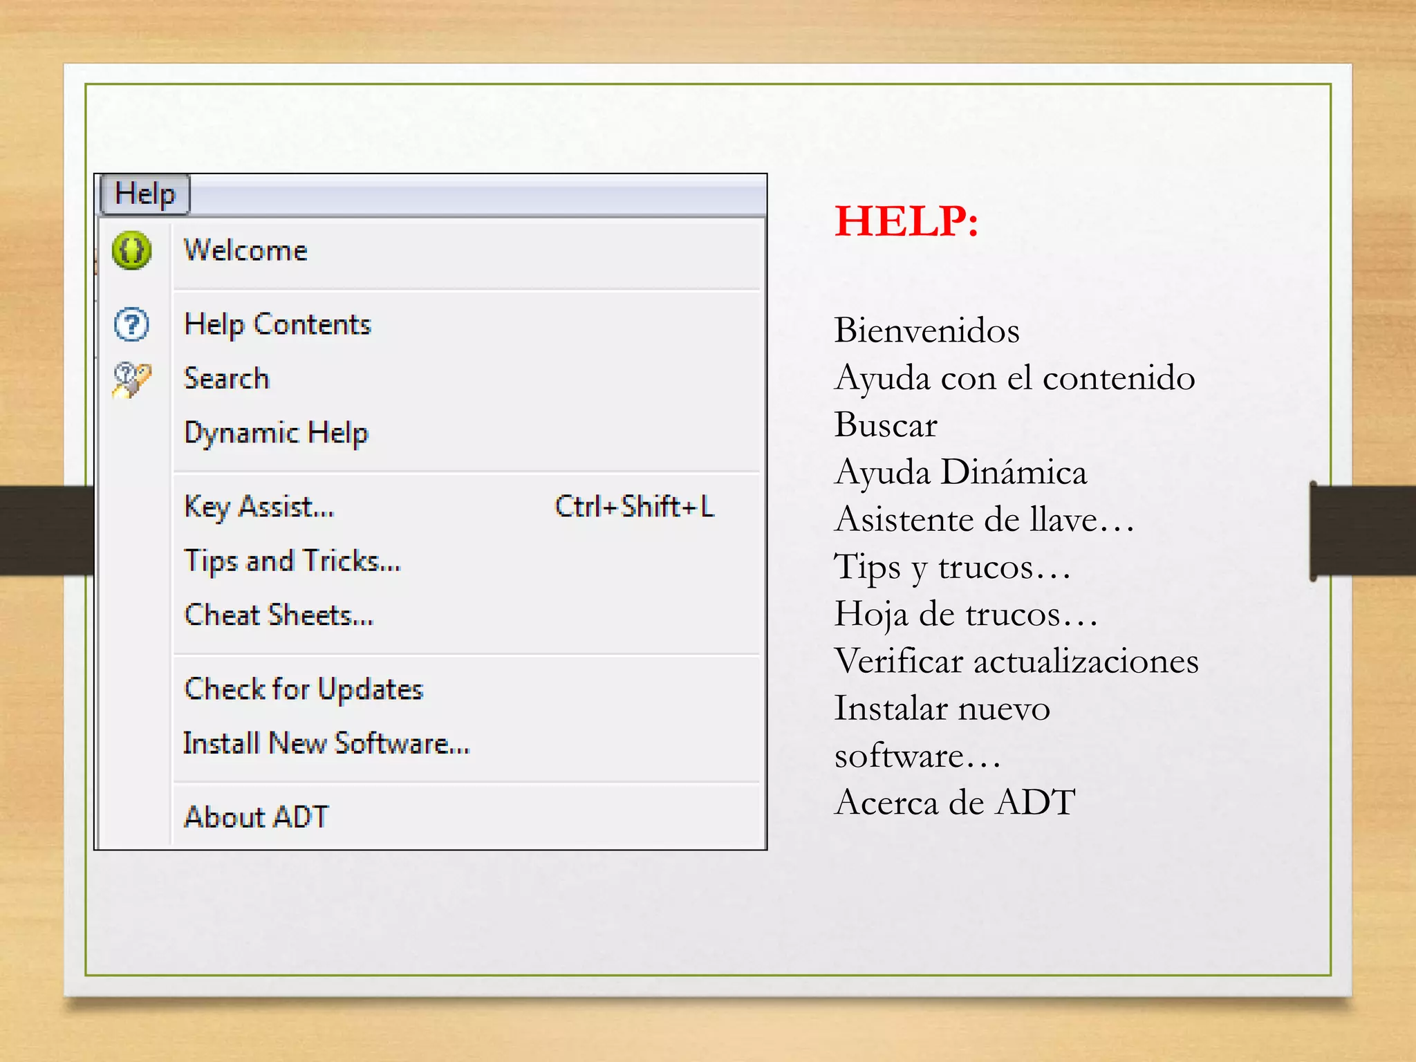Click the Search help icon

pyautogui.click(x=131, y=379)
